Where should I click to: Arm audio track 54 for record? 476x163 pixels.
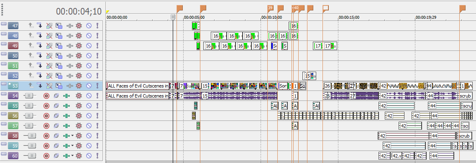click(46, 96)
